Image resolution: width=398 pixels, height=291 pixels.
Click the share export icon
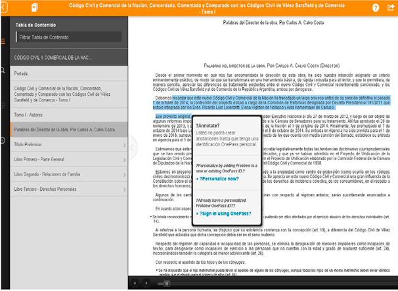[x=391, y=8]
